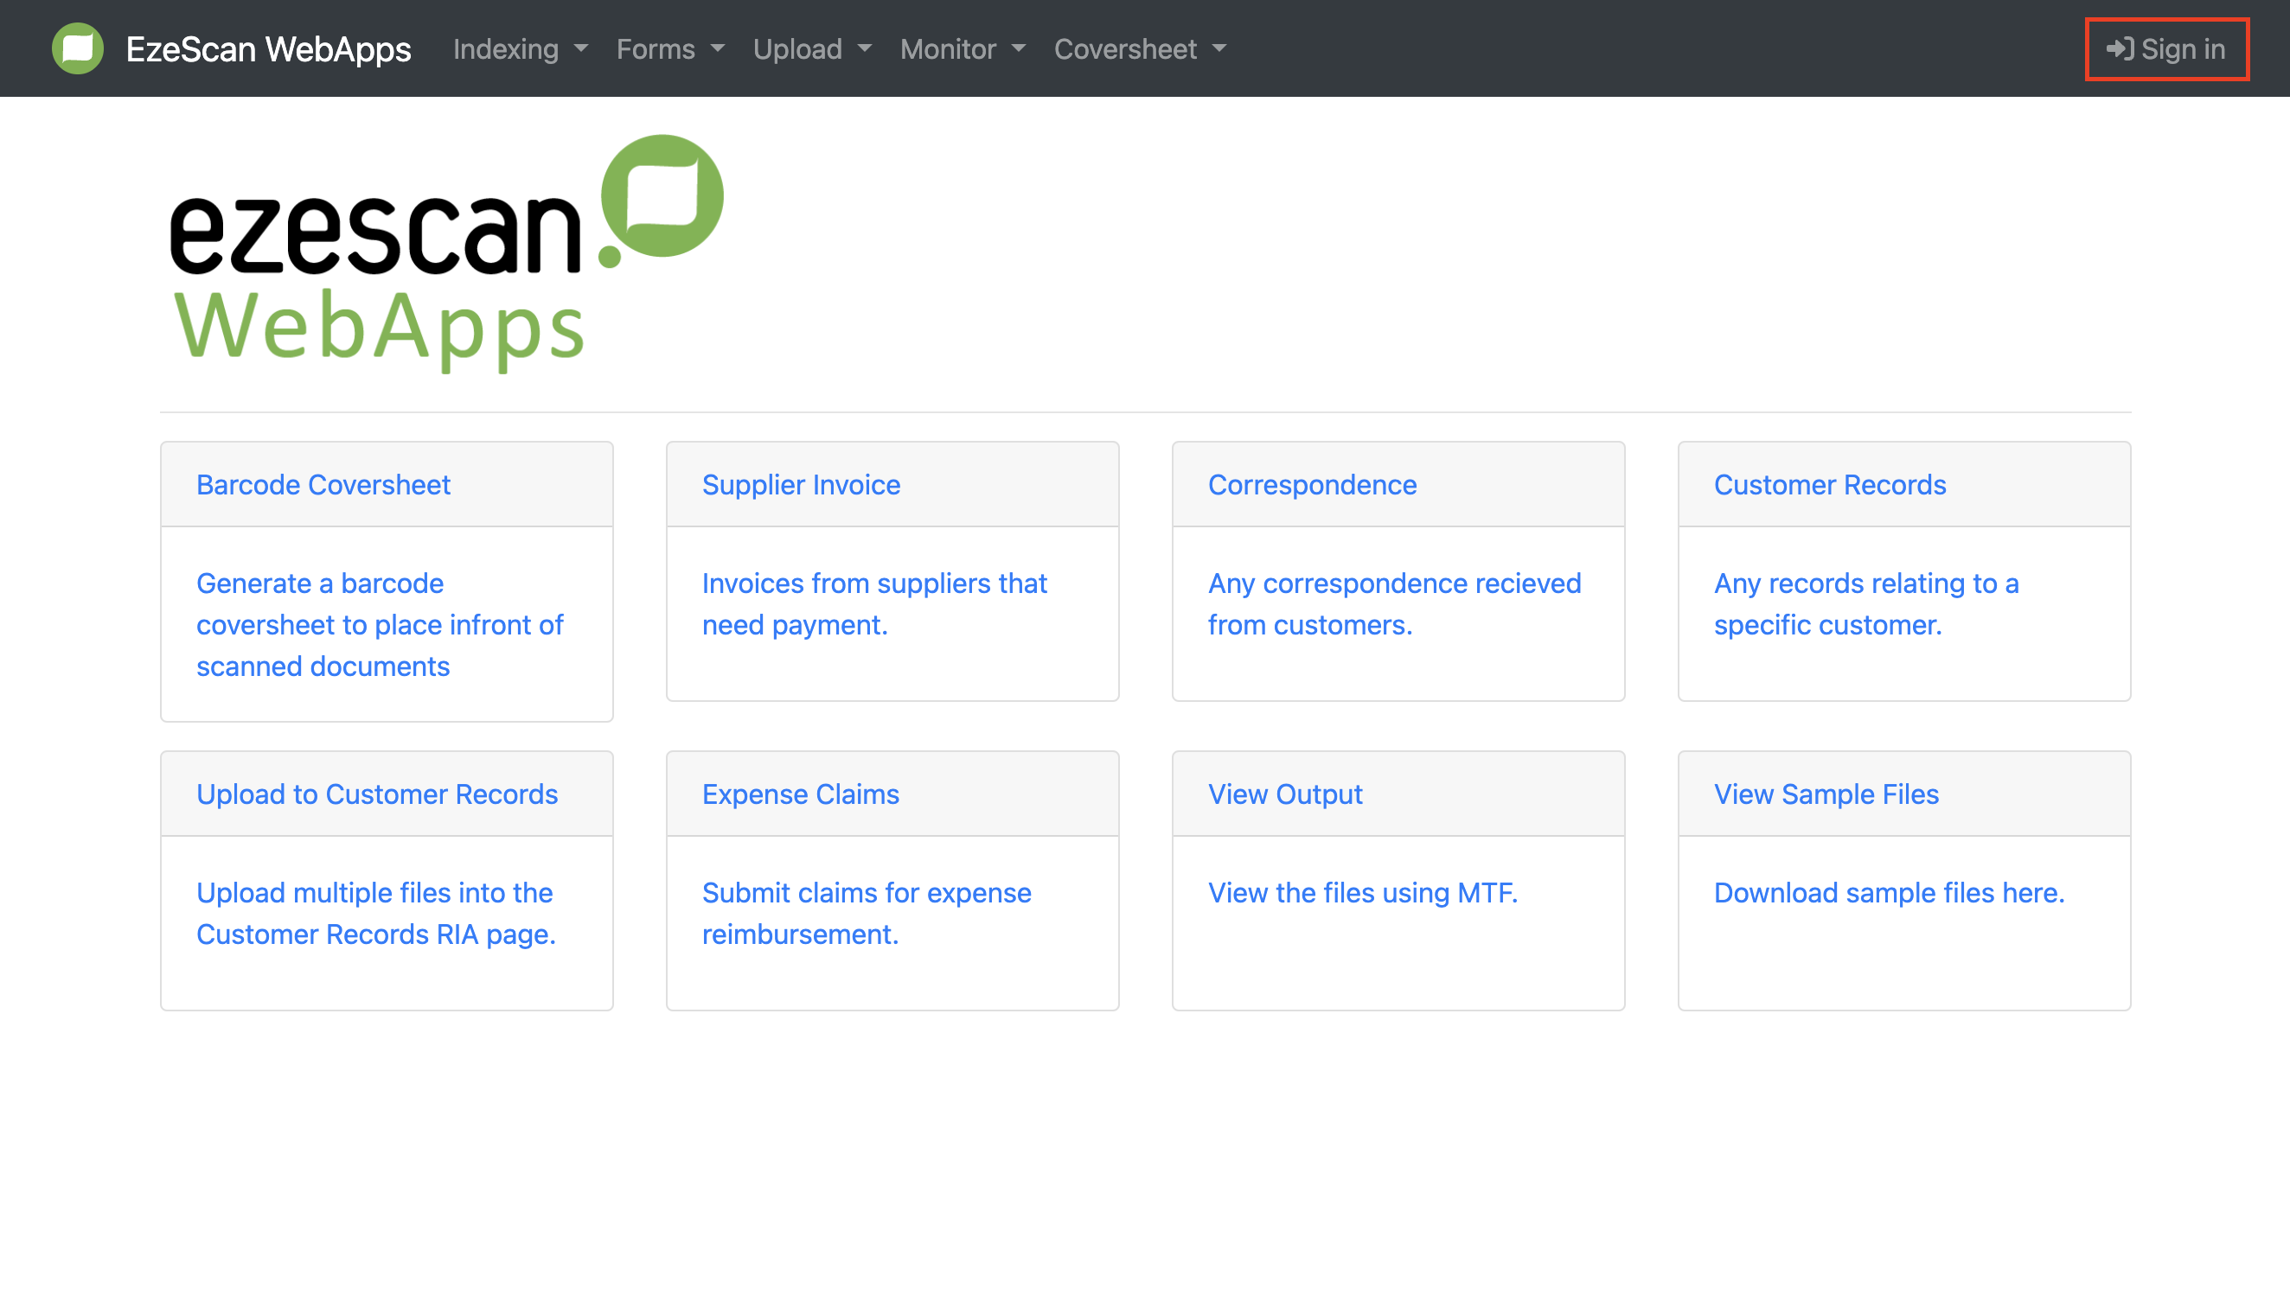Click "Download sample files here." link
Image resolution: width=2290 pixels, height=1307 pixels.
(x=1889, y=893)
